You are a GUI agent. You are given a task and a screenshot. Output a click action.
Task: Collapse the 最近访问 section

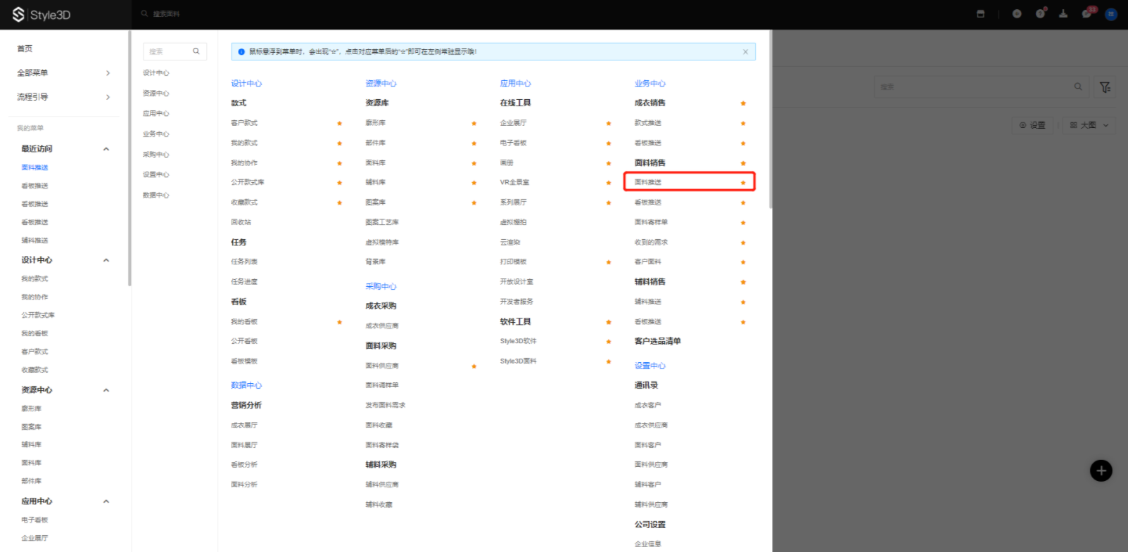point(106,149)
